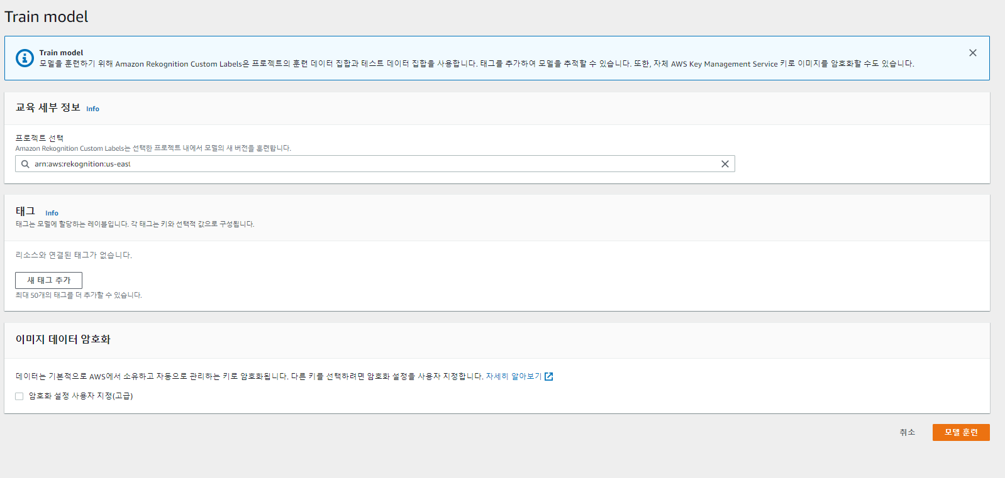Image resolution: width=1005 pixels, height=478 pixels.
Task: Dismiss the Train model info banner
Action: (972, 53)
